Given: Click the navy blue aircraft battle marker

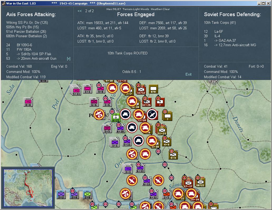Looking at the screenshot, I should pyautogui.click(x=152, y=114).
